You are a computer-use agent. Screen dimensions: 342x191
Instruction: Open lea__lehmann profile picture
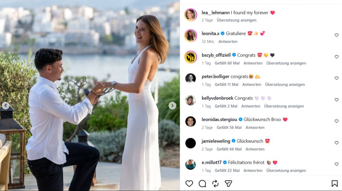pyautogui.click(x=191, y=15)
